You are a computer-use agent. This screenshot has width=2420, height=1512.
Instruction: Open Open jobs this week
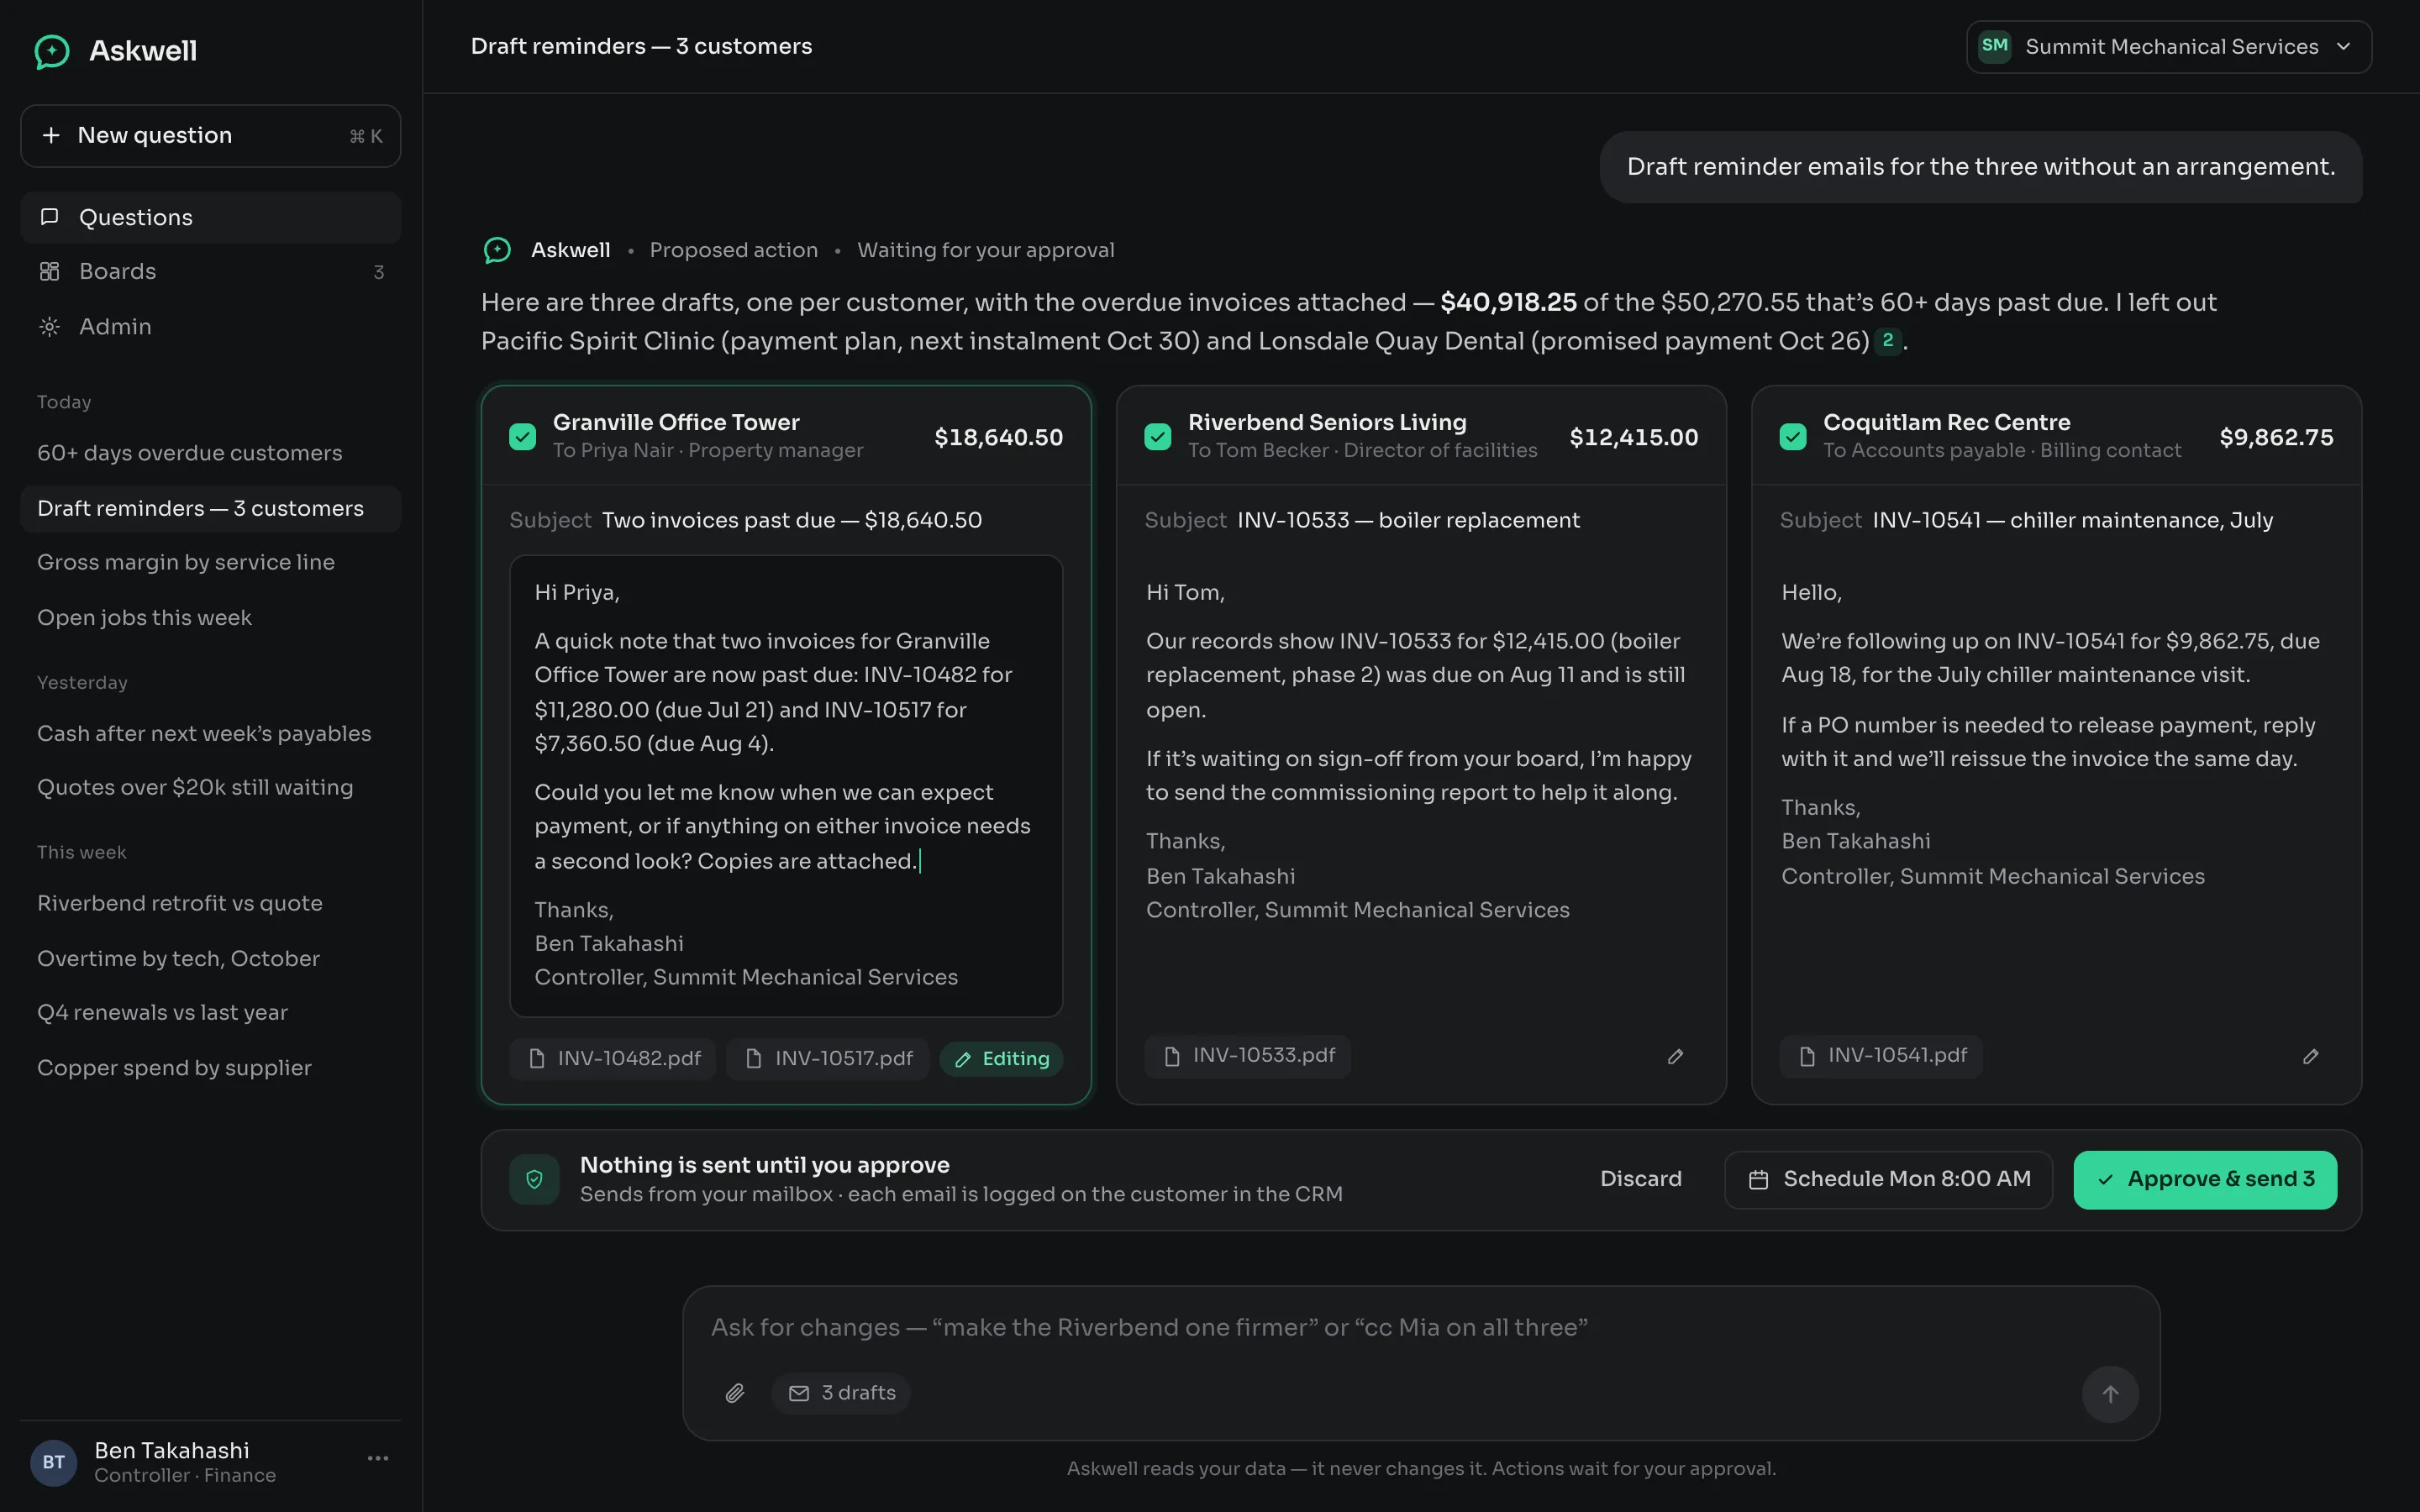[x=211, y=618]
